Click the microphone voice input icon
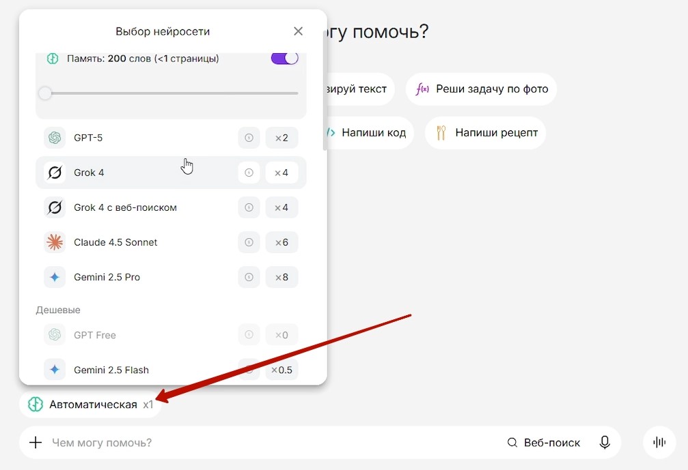The image size is (688, 470). [x=605, y=443]
